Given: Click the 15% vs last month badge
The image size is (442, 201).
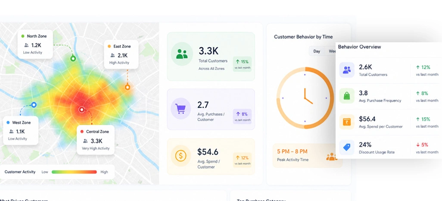Looking at the screenshot, I should [x=242, y=64].
